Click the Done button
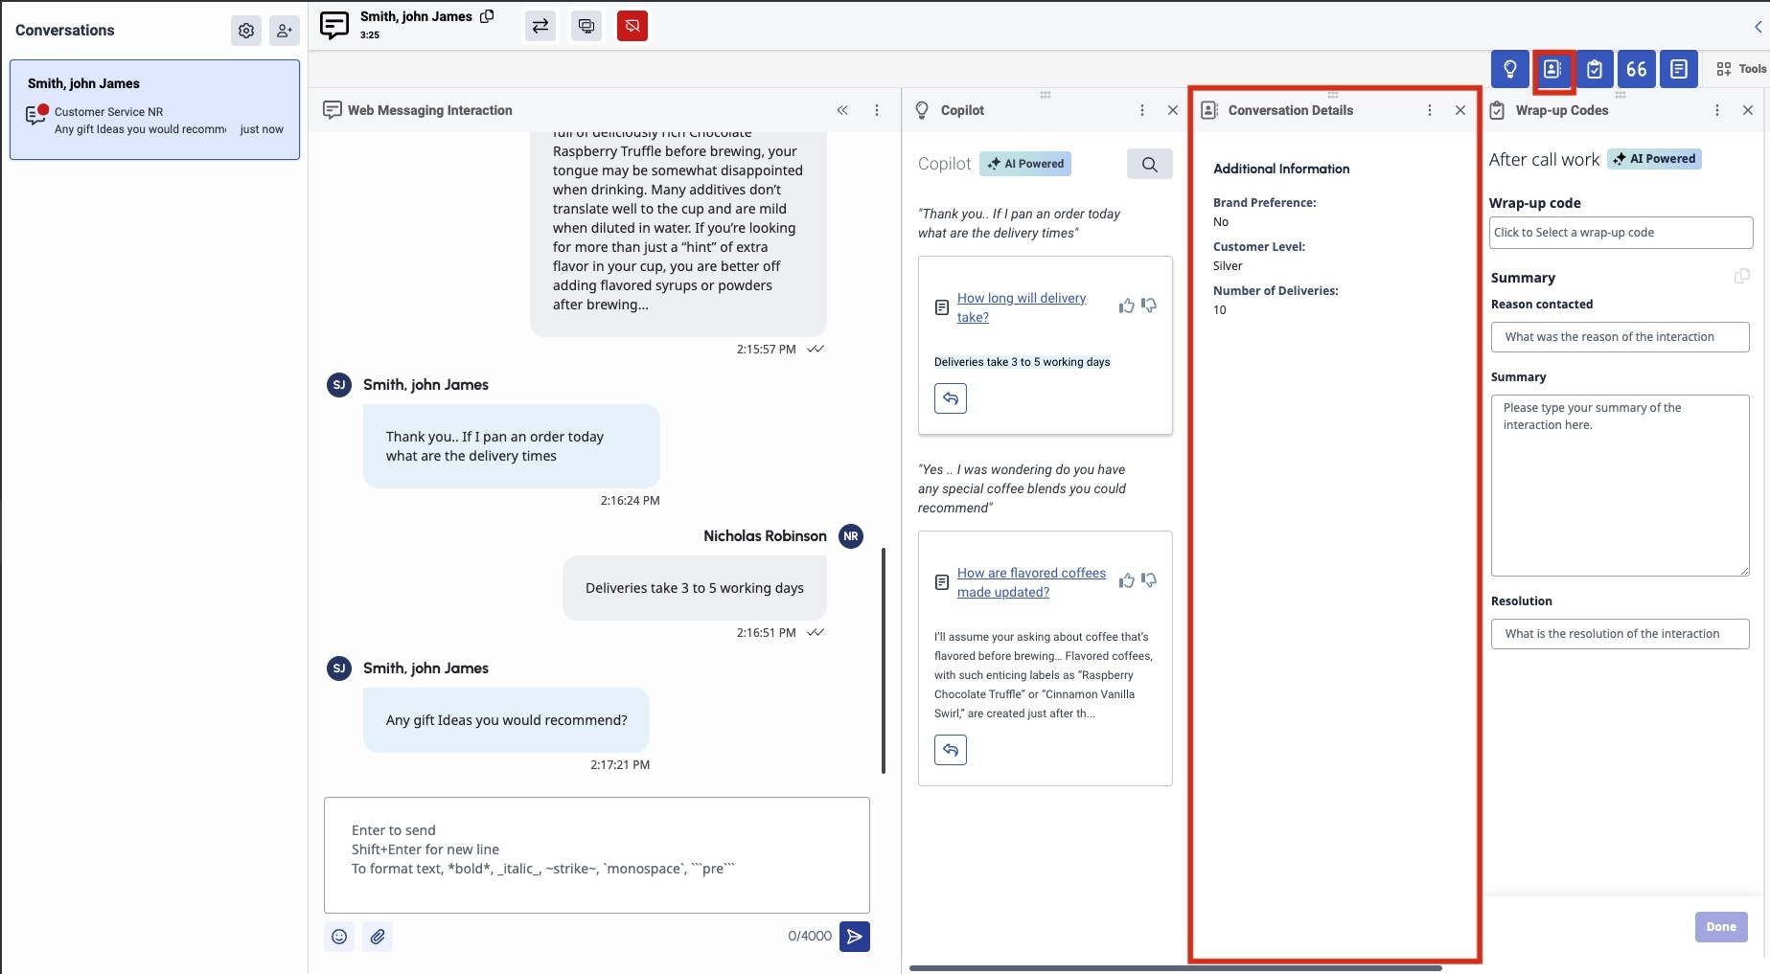 pyautogui.click(x=1721, y=927)
